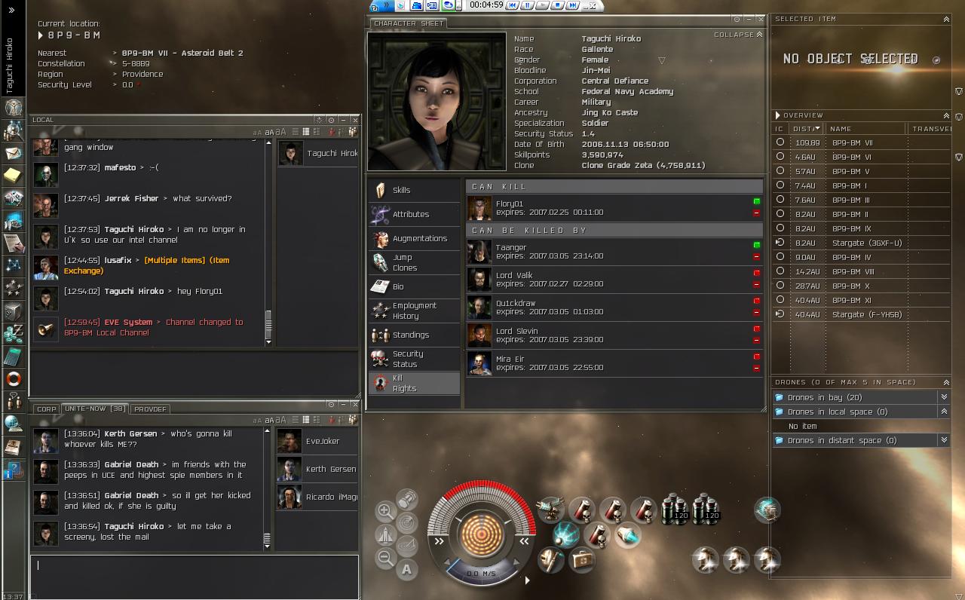Open the globe browser icon in sidebar

click(13, 424)
